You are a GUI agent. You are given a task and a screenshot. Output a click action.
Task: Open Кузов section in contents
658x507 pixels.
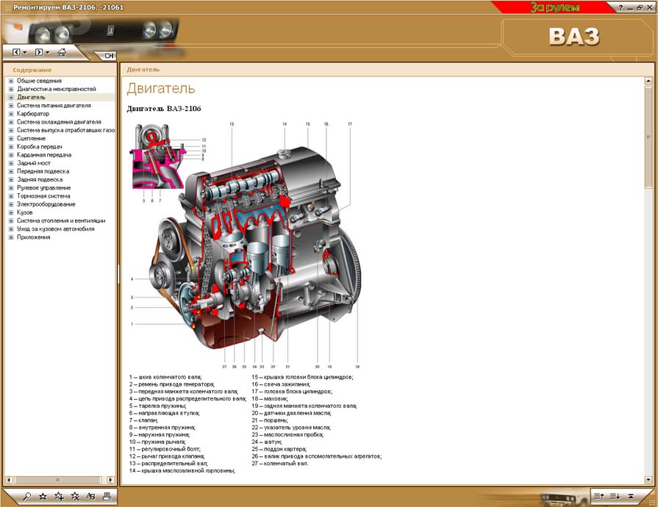[25, 212]
